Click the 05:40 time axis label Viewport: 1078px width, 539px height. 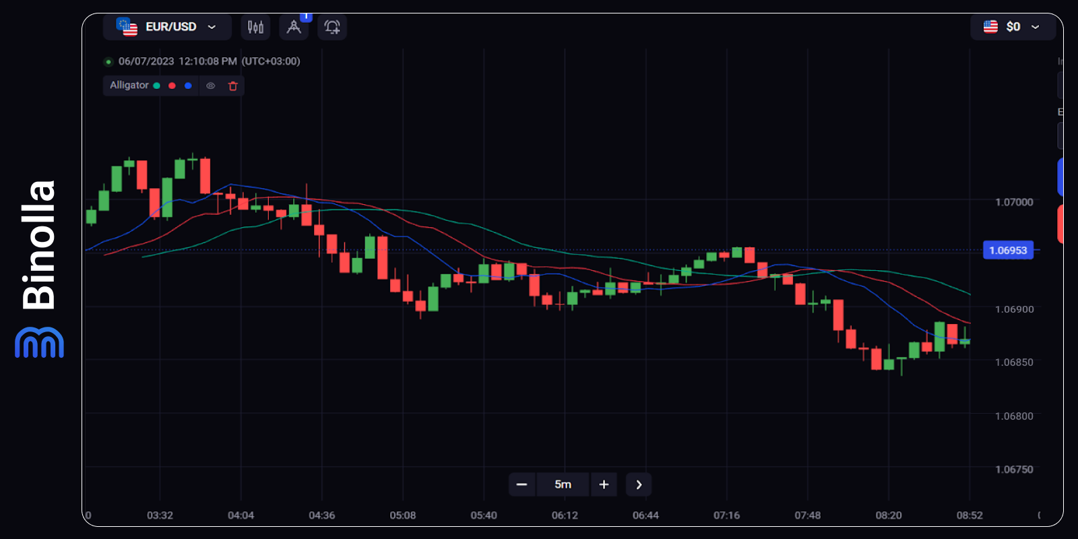click(484, 515)
